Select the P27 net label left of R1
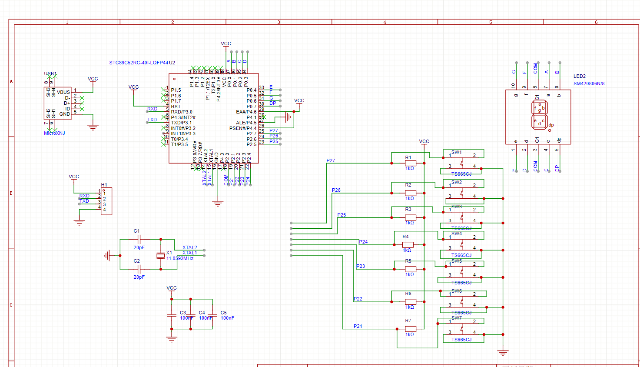Viewport: 640px width, 367px height. [331, 160]
